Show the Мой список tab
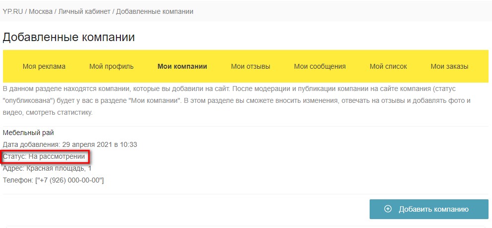Image resolution: width=492 pixels, height=228 pixels. 388,66
